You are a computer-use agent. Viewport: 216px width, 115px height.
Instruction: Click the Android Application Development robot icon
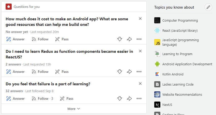[x=157, y=64]
